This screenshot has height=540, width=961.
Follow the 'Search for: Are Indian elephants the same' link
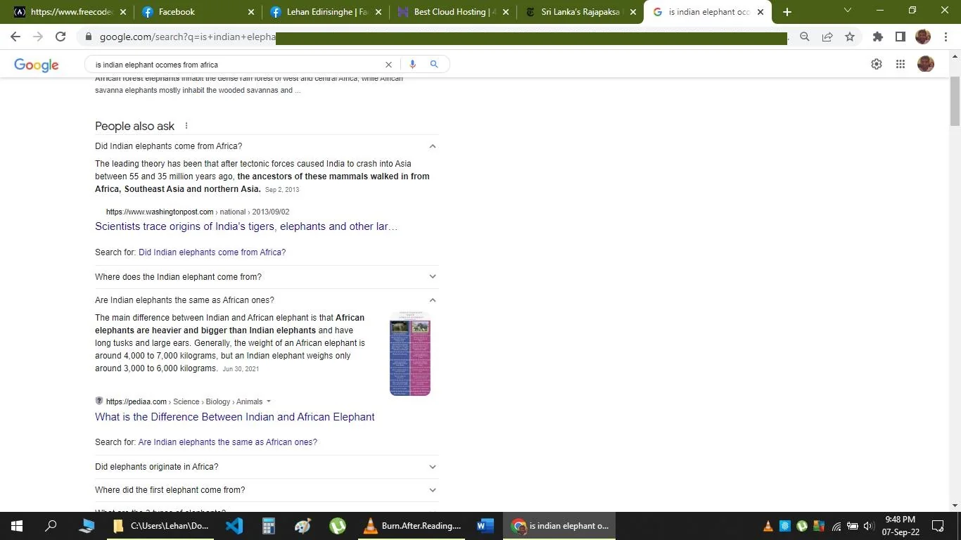tap(227, 442)
